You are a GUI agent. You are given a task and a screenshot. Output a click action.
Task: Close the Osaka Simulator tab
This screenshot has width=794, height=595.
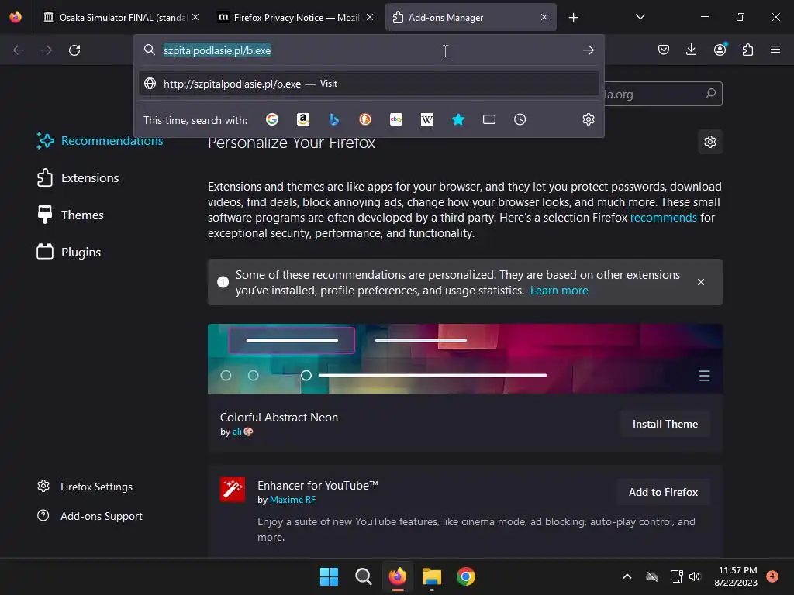coord(195,17)
